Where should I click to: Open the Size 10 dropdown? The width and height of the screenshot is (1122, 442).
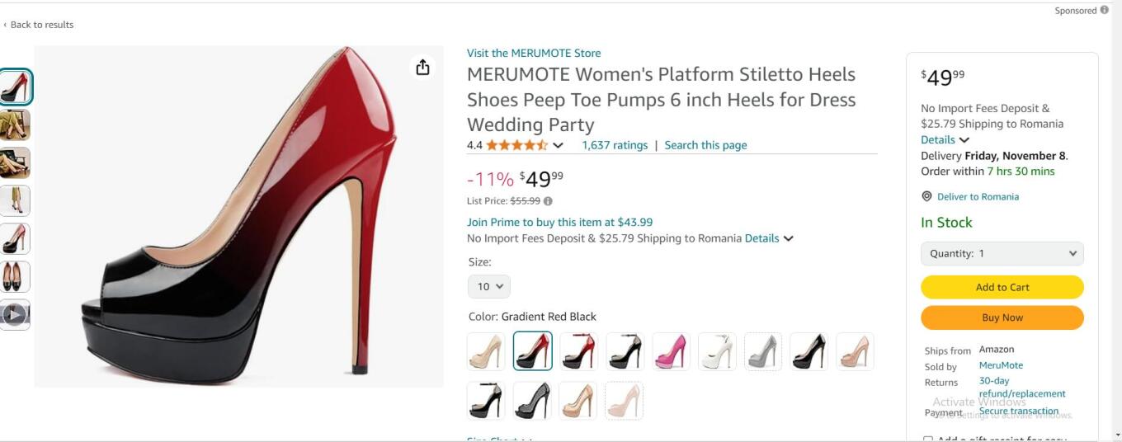[489, 287]
